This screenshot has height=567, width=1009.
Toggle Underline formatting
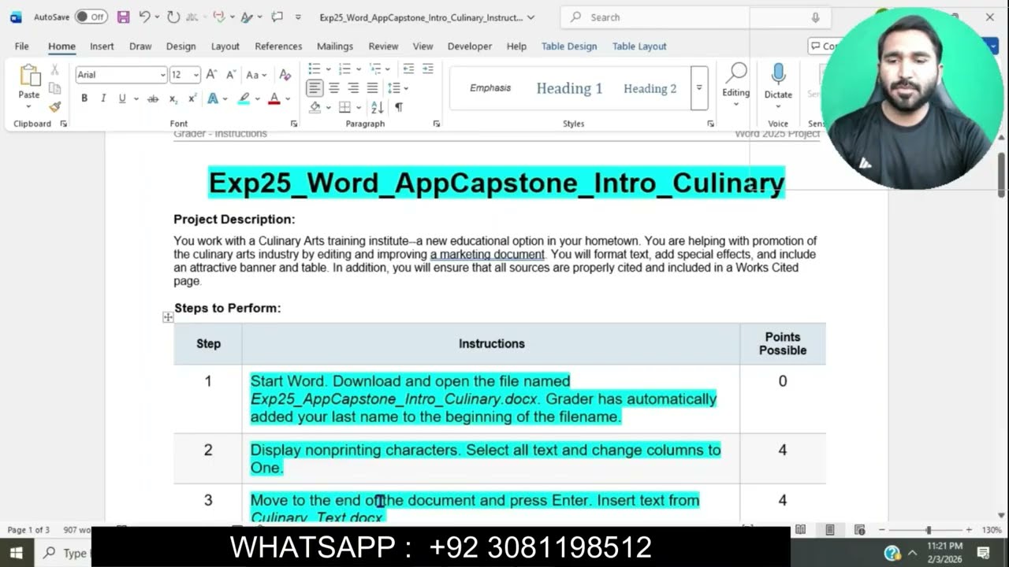[122, 98]
